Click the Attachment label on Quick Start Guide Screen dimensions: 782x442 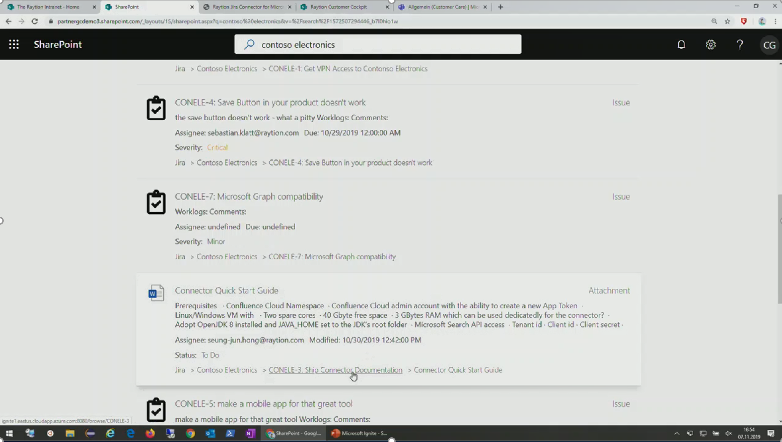point(609,291)
